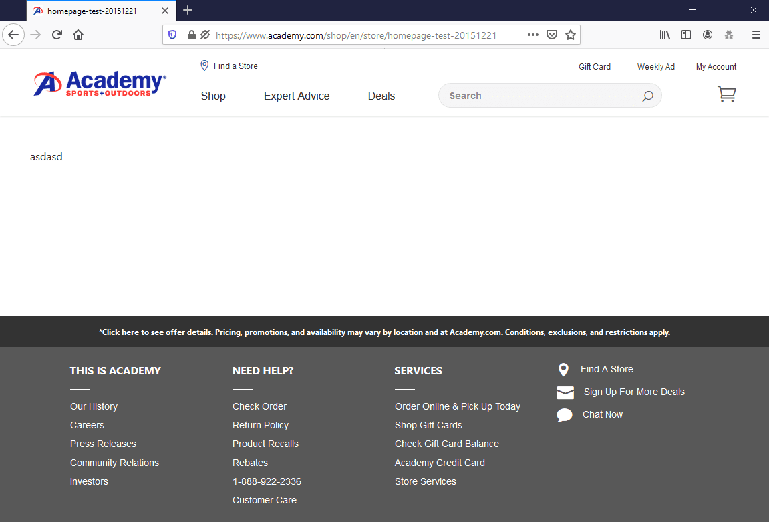Click the Find a Store pin icon
The width and height of the screenshot is (769, 522).
(204, 66)
